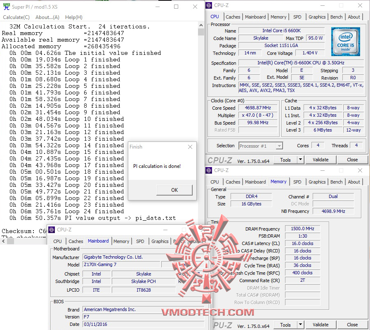
Task: Click Validate in top CPU-Z window
Action: [321, 160]
